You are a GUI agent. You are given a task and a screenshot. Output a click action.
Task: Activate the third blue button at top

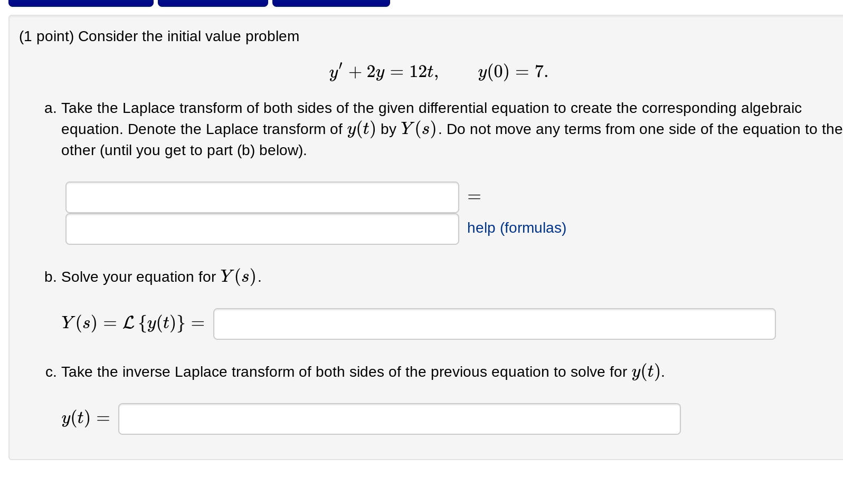click(331, 3)
